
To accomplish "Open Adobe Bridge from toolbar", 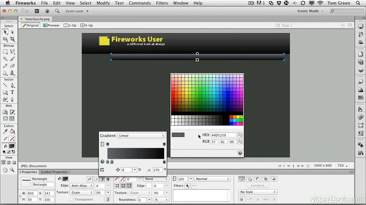I will click(37, 11).
